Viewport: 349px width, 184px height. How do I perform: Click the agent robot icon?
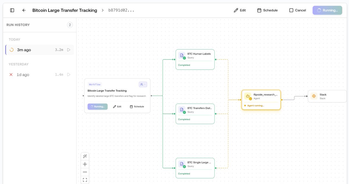click(248, 96)
